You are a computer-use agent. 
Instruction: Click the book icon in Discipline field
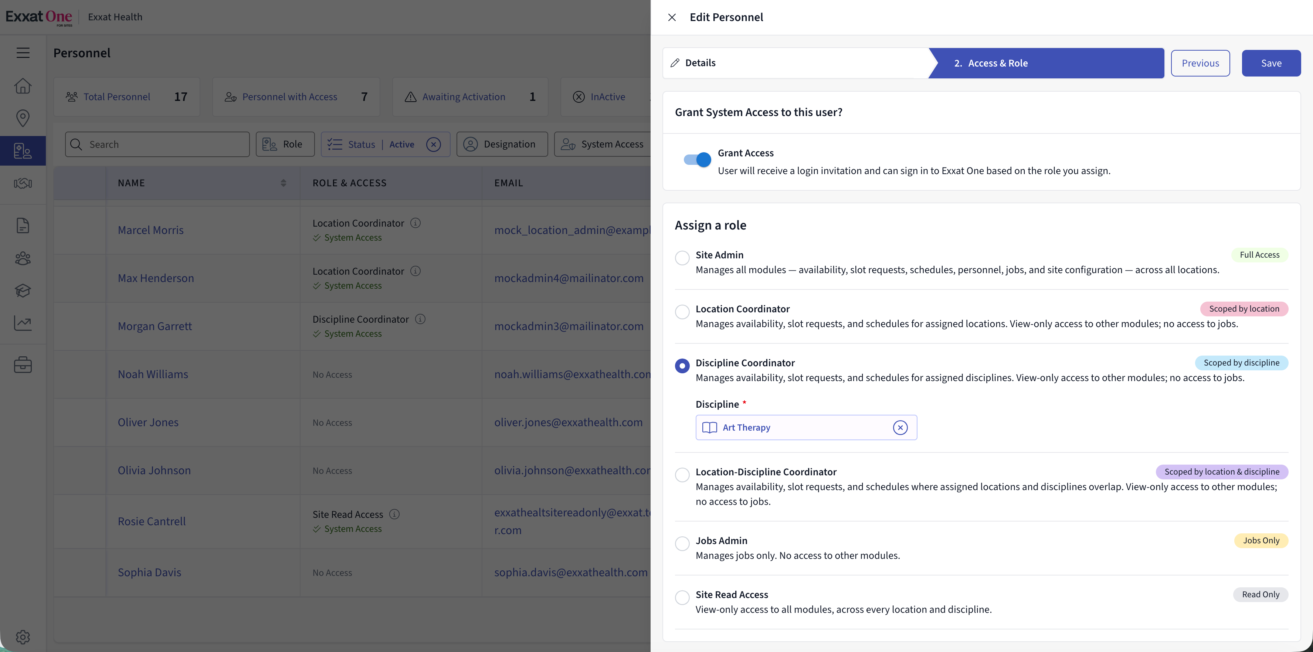709,428
